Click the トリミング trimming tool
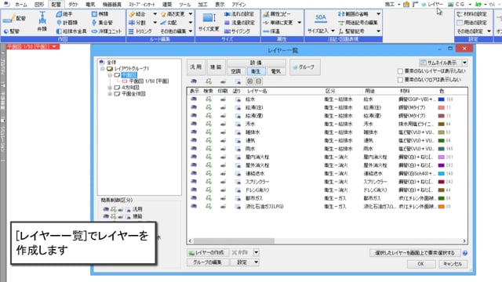This screenshot has height=282, width=502. (x=140, y=31)
